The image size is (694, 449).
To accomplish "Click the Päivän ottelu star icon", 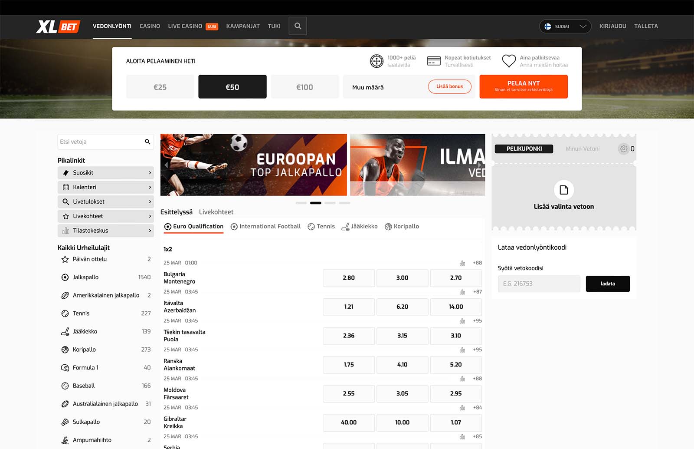I will click(65, 259).
